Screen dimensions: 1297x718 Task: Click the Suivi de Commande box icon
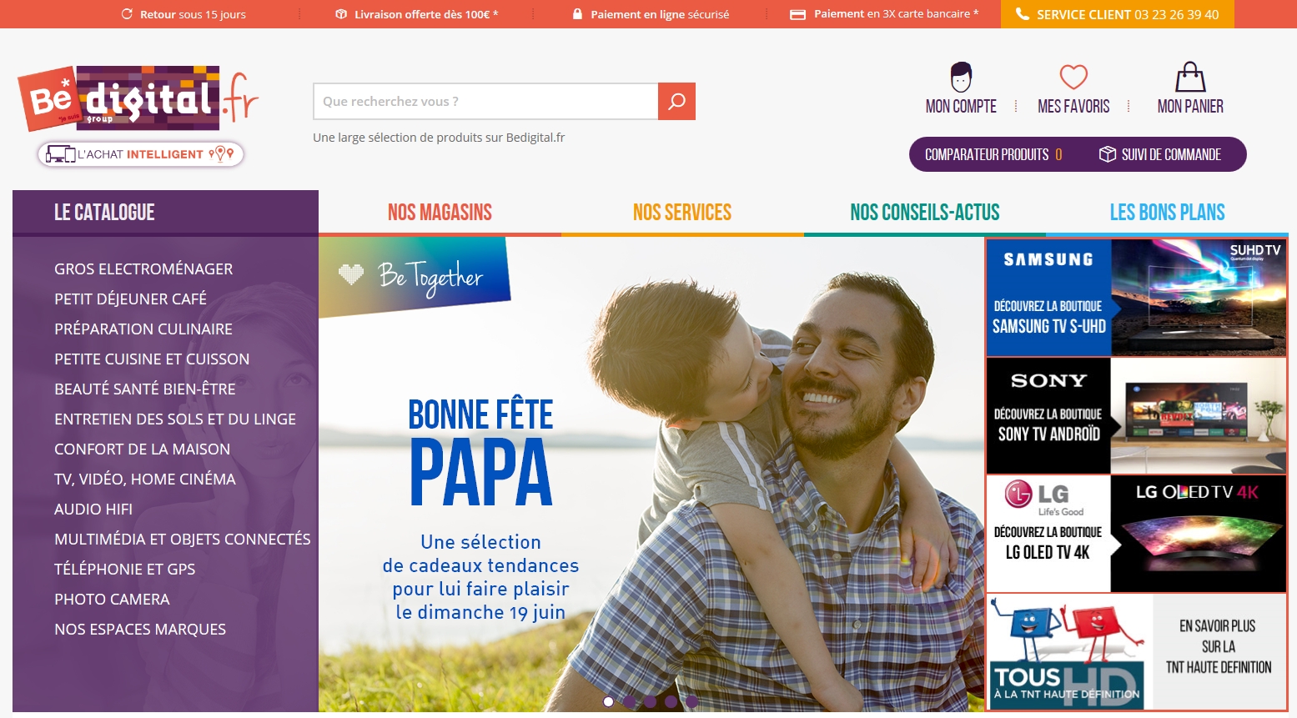(1107, 154)
